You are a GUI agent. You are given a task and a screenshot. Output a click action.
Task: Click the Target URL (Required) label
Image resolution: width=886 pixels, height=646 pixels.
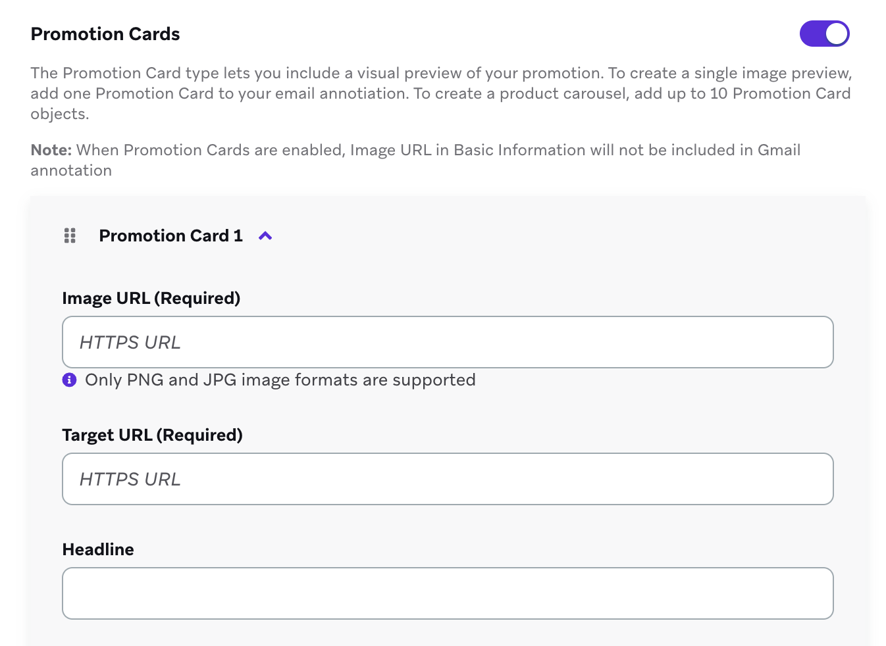tap(152, 435)
